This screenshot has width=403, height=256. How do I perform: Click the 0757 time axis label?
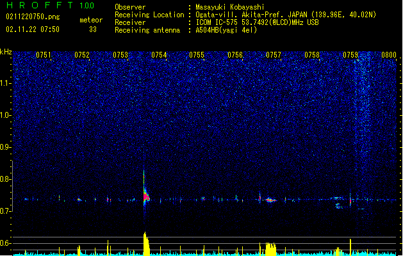[x=274, y=55]
